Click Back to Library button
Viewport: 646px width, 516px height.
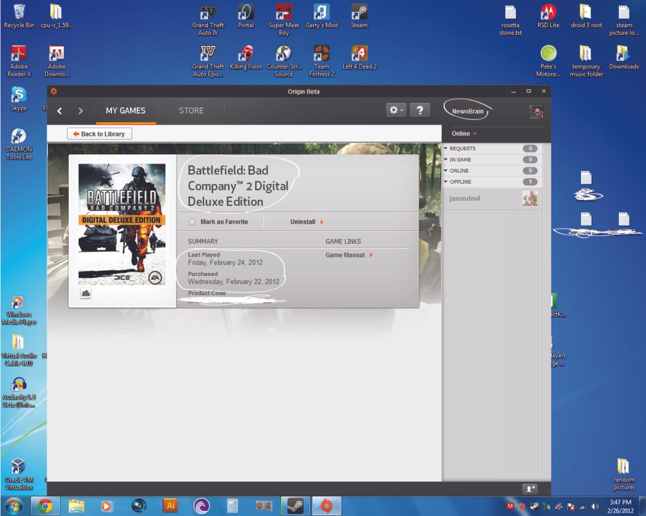(99, 134)
